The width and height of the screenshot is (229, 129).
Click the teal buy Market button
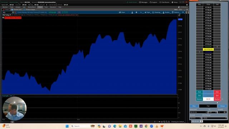click(x=199, y=99)
